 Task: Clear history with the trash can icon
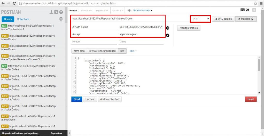pyautogui.click(x=61, y=19)
